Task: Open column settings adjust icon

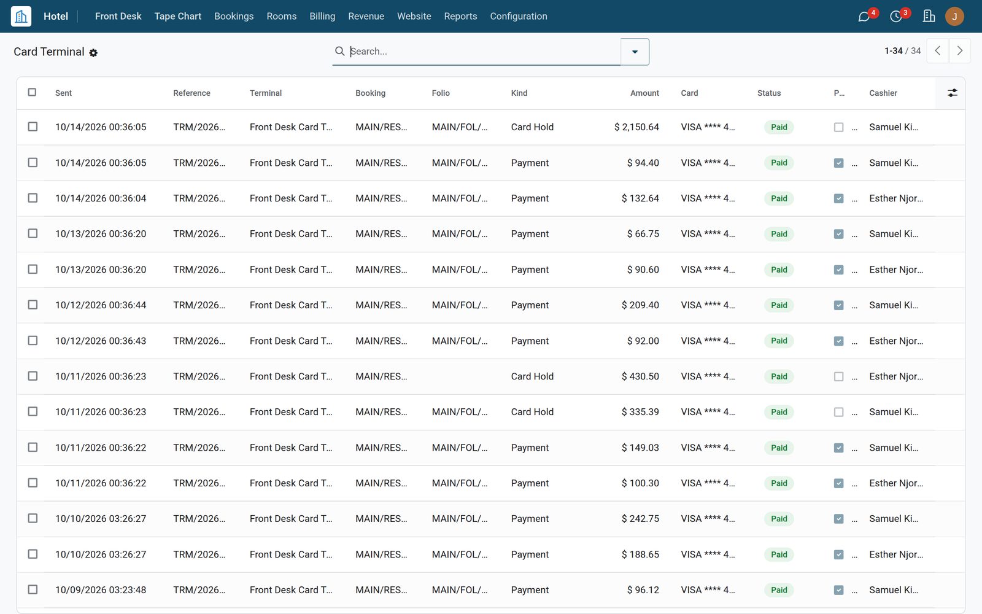Action: pos(952,93)
